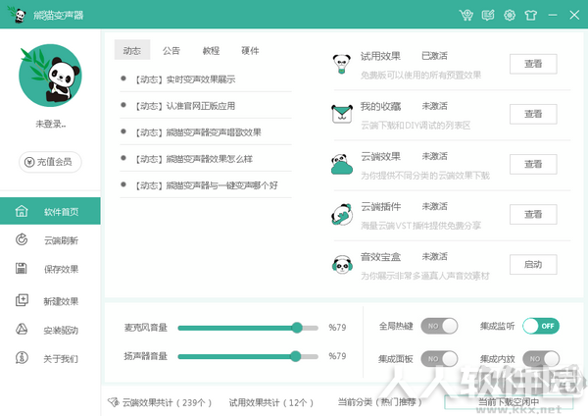Image resolution: width=588 pixels, height=416 pixels.
Task: Open 安装驱动 sidebar menu label
Action: pyautogui.click(x=61, y=331)
